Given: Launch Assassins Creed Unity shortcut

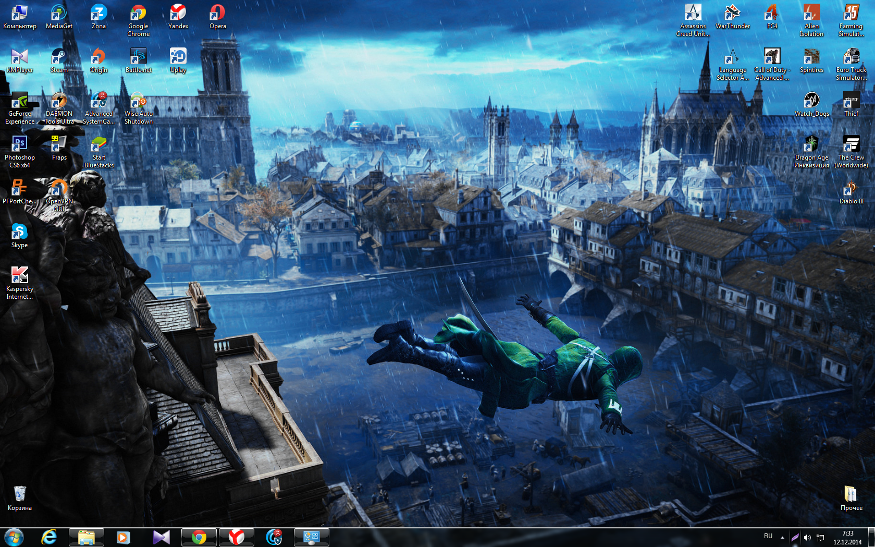Looking at the screenshot, I should point(693,20).
